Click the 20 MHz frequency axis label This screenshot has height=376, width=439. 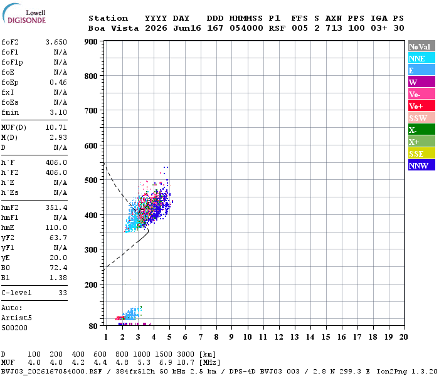(403, 337)
